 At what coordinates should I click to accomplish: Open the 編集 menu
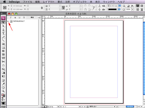37,2
